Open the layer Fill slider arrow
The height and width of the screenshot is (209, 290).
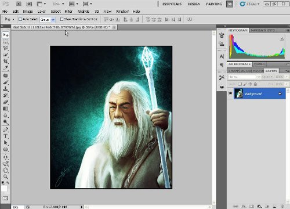click(287, 84)
